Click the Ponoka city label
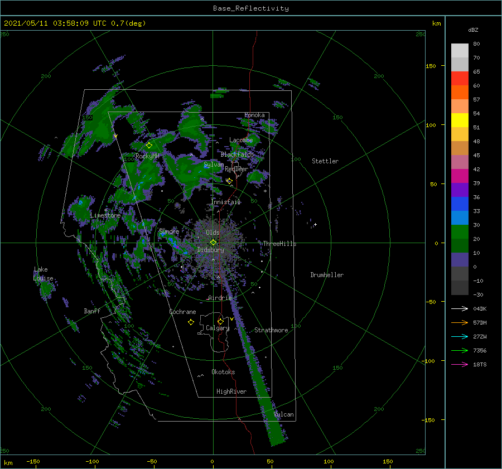This screenshot has width=502, height=469. (x=254, y=115)
